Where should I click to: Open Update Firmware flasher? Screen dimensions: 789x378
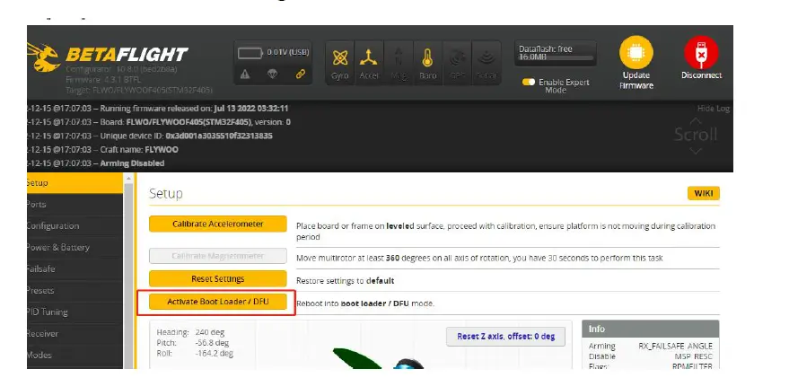pos(636,63)
